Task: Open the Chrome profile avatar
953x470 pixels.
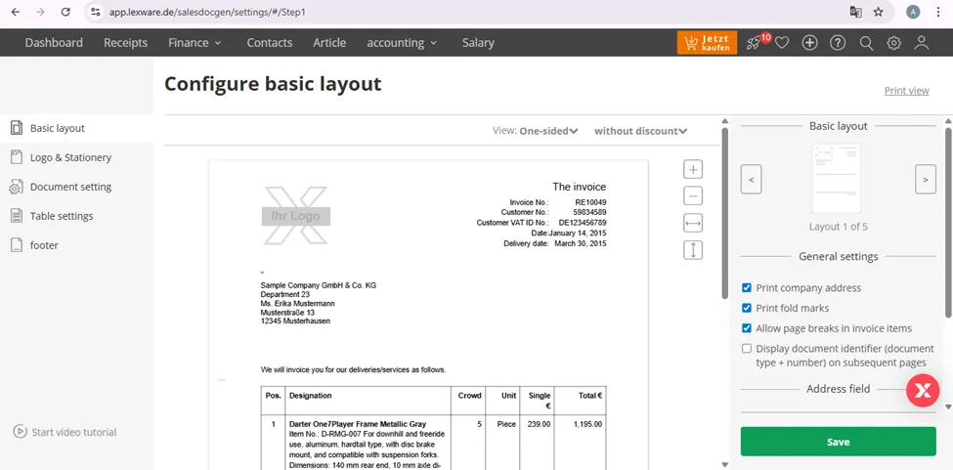Action: pos(913,12)
